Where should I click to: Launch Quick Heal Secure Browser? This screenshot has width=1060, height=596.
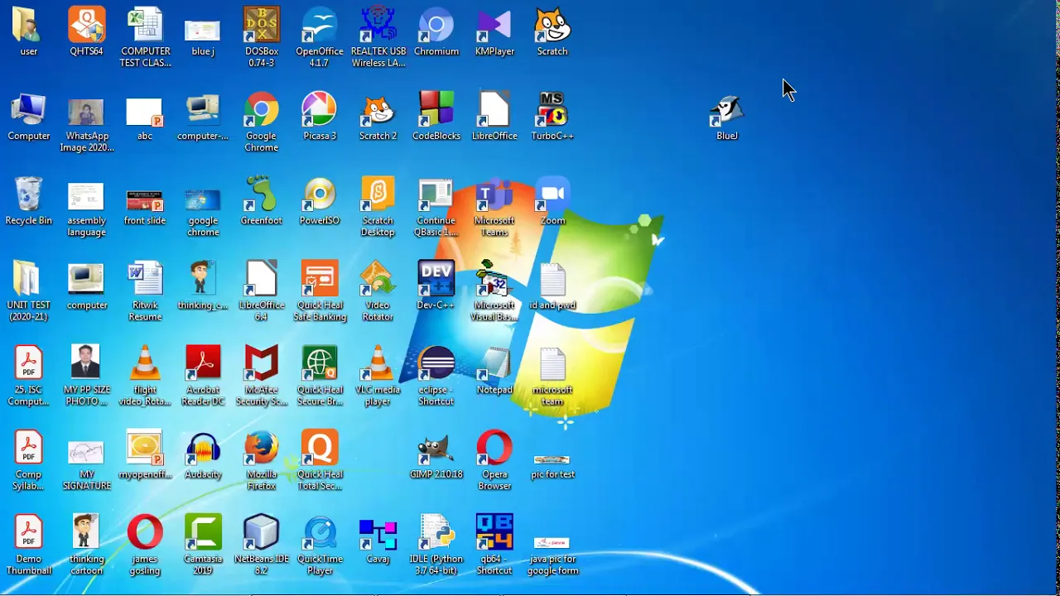point(320,377)
